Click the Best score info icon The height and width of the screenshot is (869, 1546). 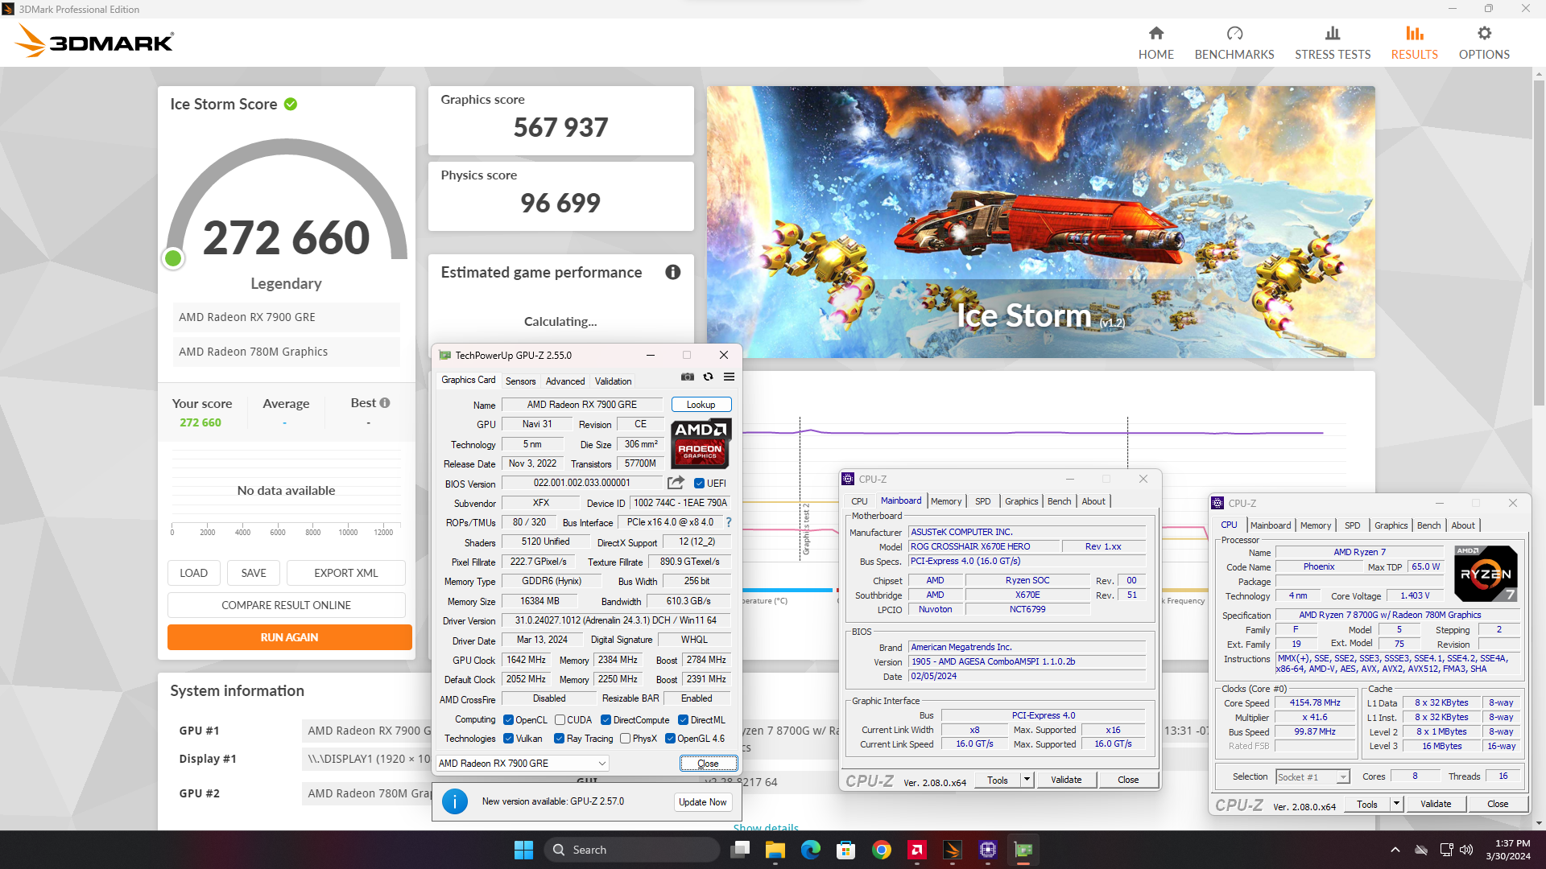point(385,403)
